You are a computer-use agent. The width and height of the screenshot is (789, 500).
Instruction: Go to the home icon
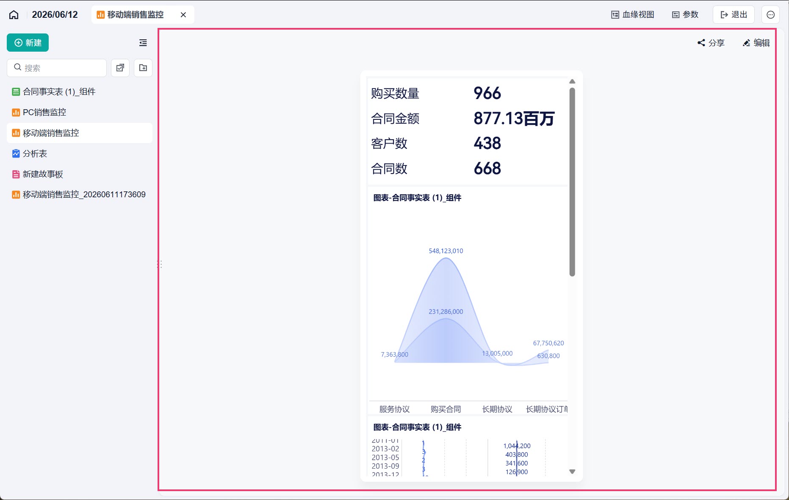(14, 15)
